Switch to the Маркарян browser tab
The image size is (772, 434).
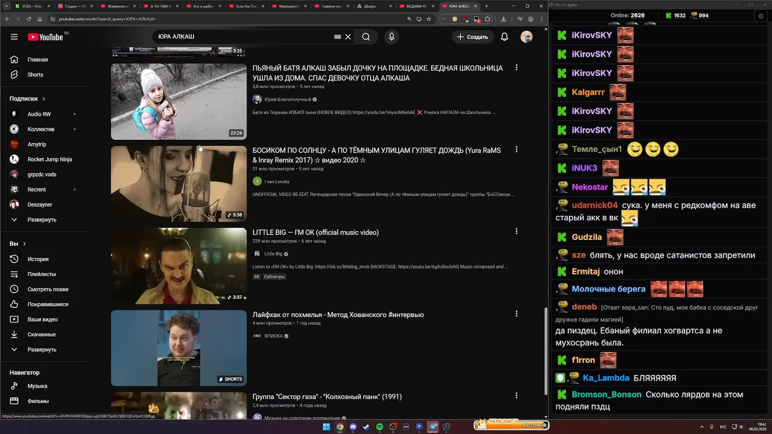pos(286,6)
